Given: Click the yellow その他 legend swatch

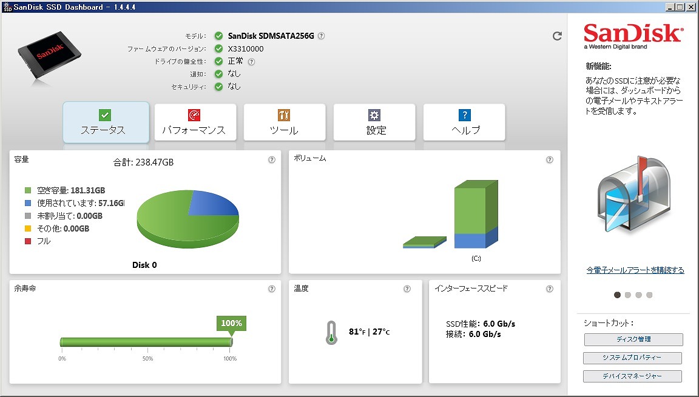Looking at the screenshot, I should point(28,229).
